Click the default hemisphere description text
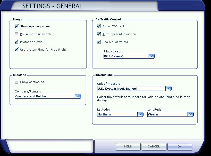The width and height of the screenshot is (211, 156). coord(144,98)
